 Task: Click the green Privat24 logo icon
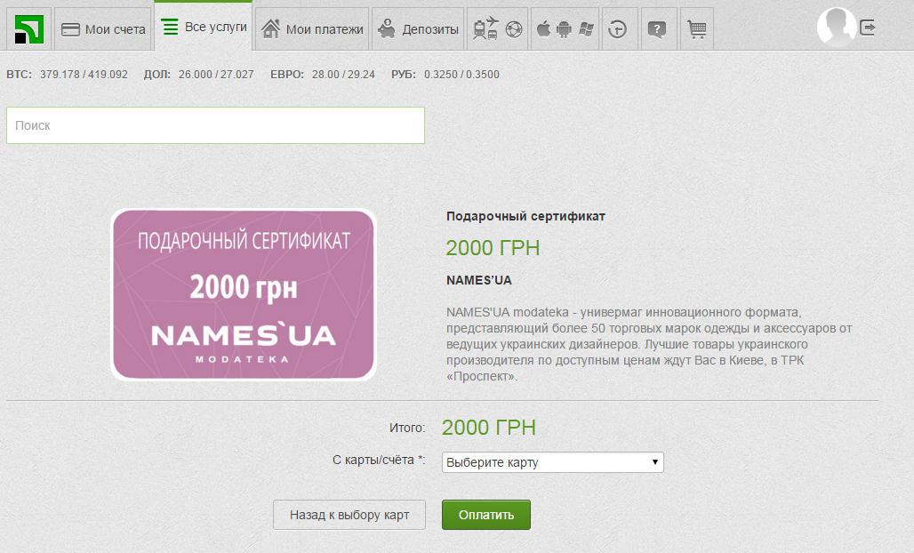click(29, 29)
